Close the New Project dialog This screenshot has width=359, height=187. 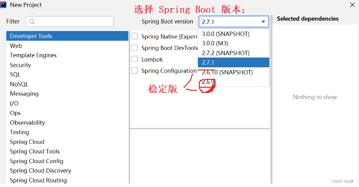[352, 5]
